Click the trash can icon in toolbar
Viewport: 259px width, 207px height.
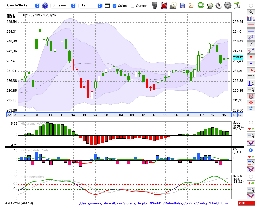155,5
